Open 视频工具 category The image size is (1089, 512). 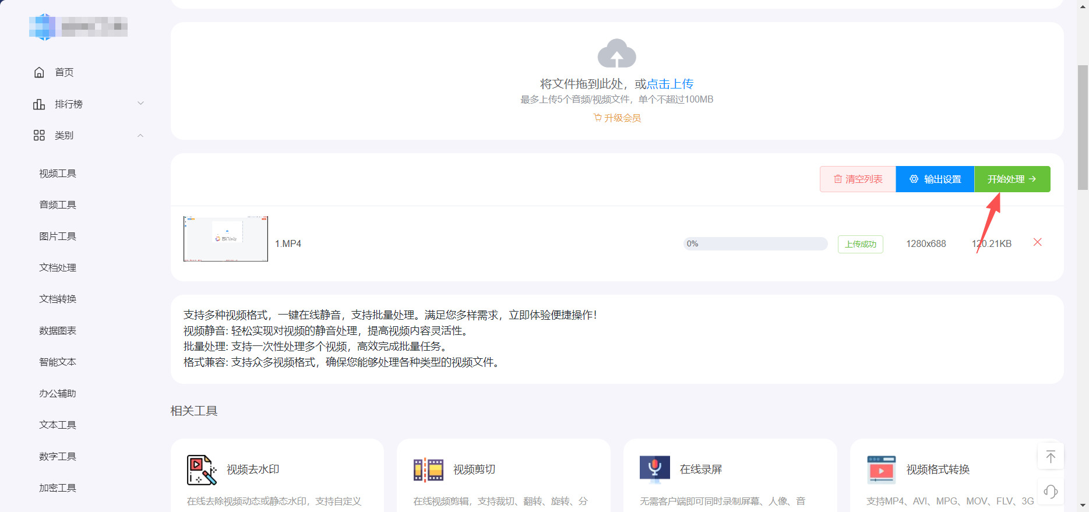point(58,174)
